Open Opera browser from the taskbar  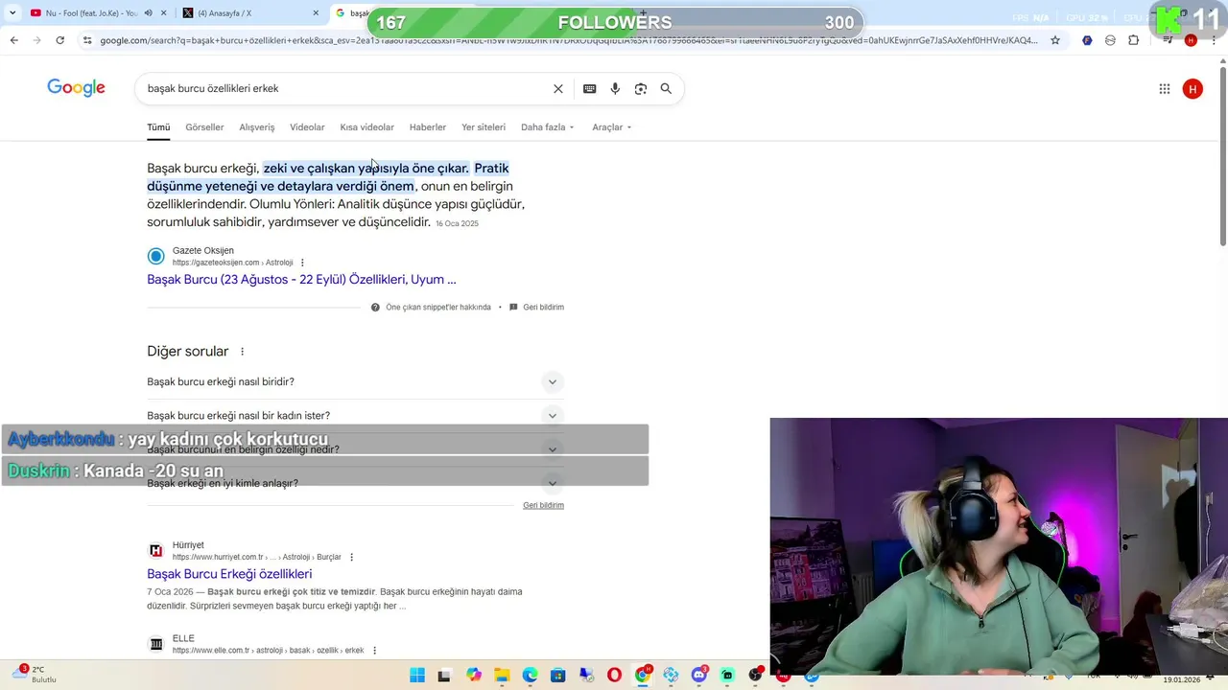[x=614, y=676]
